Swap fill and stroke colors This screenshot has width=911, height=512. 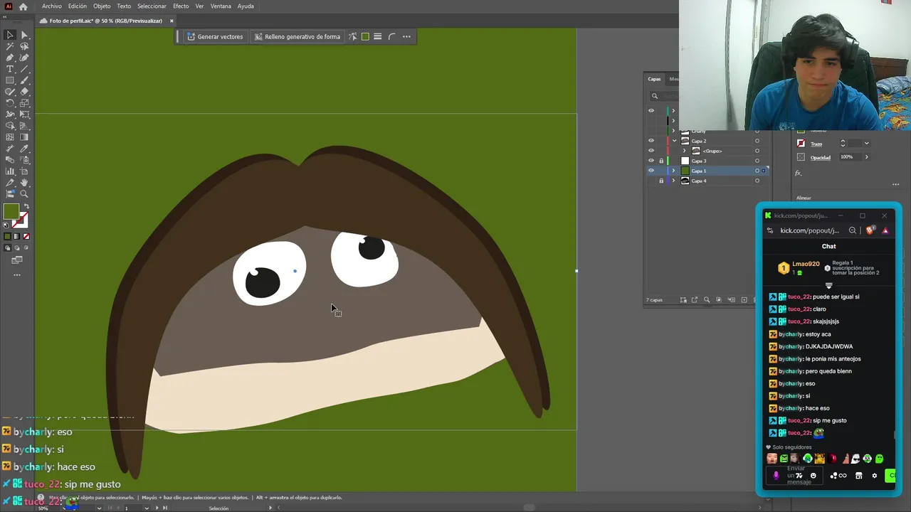(26, 207)
